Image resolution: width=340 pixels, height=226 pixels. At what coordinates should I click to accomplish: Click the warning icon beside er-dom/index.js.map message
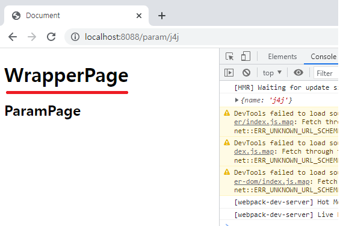pyautogui.click(x=227, y=172)
